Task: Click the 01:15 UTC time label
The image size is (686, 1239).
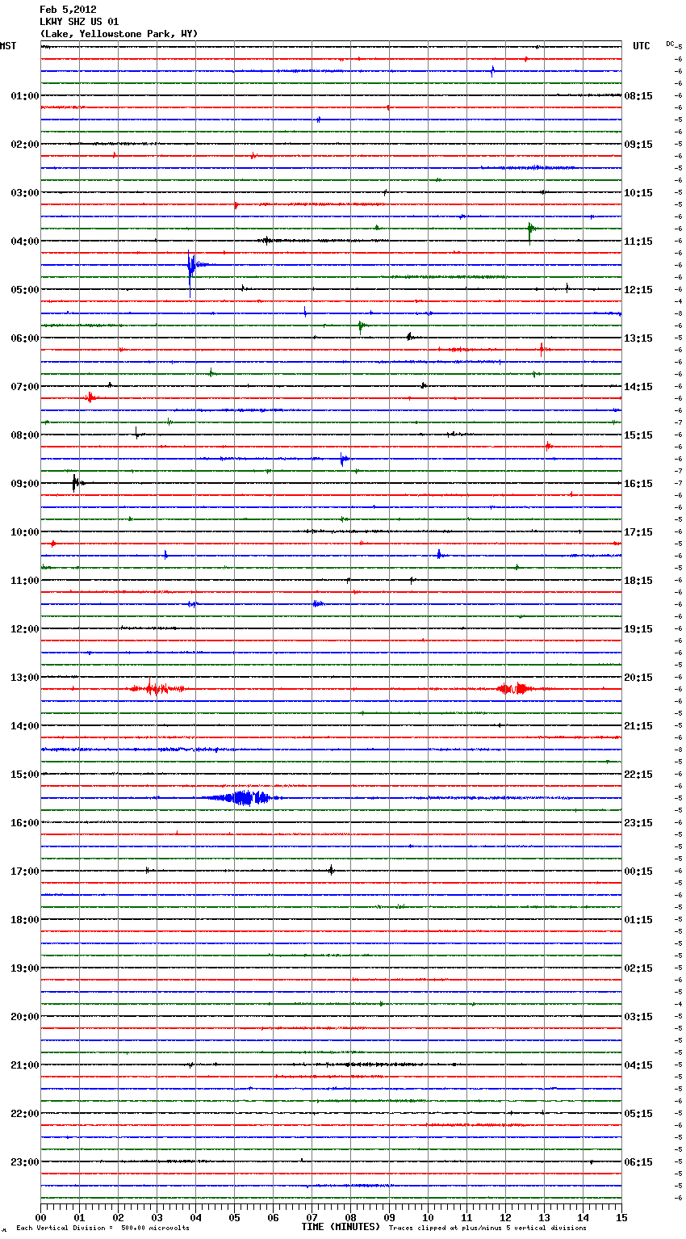Action: pos(638,920)
